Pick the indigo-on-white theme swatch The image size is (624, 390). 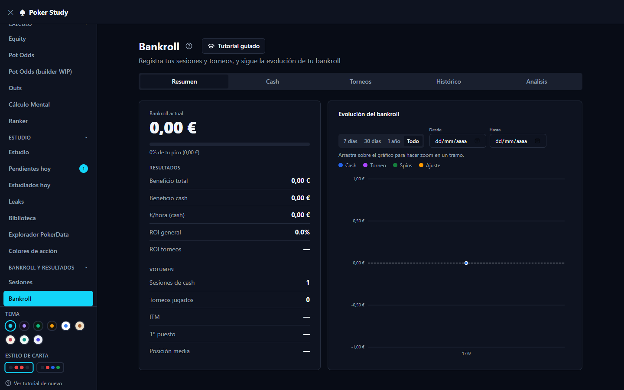(38, 340)
